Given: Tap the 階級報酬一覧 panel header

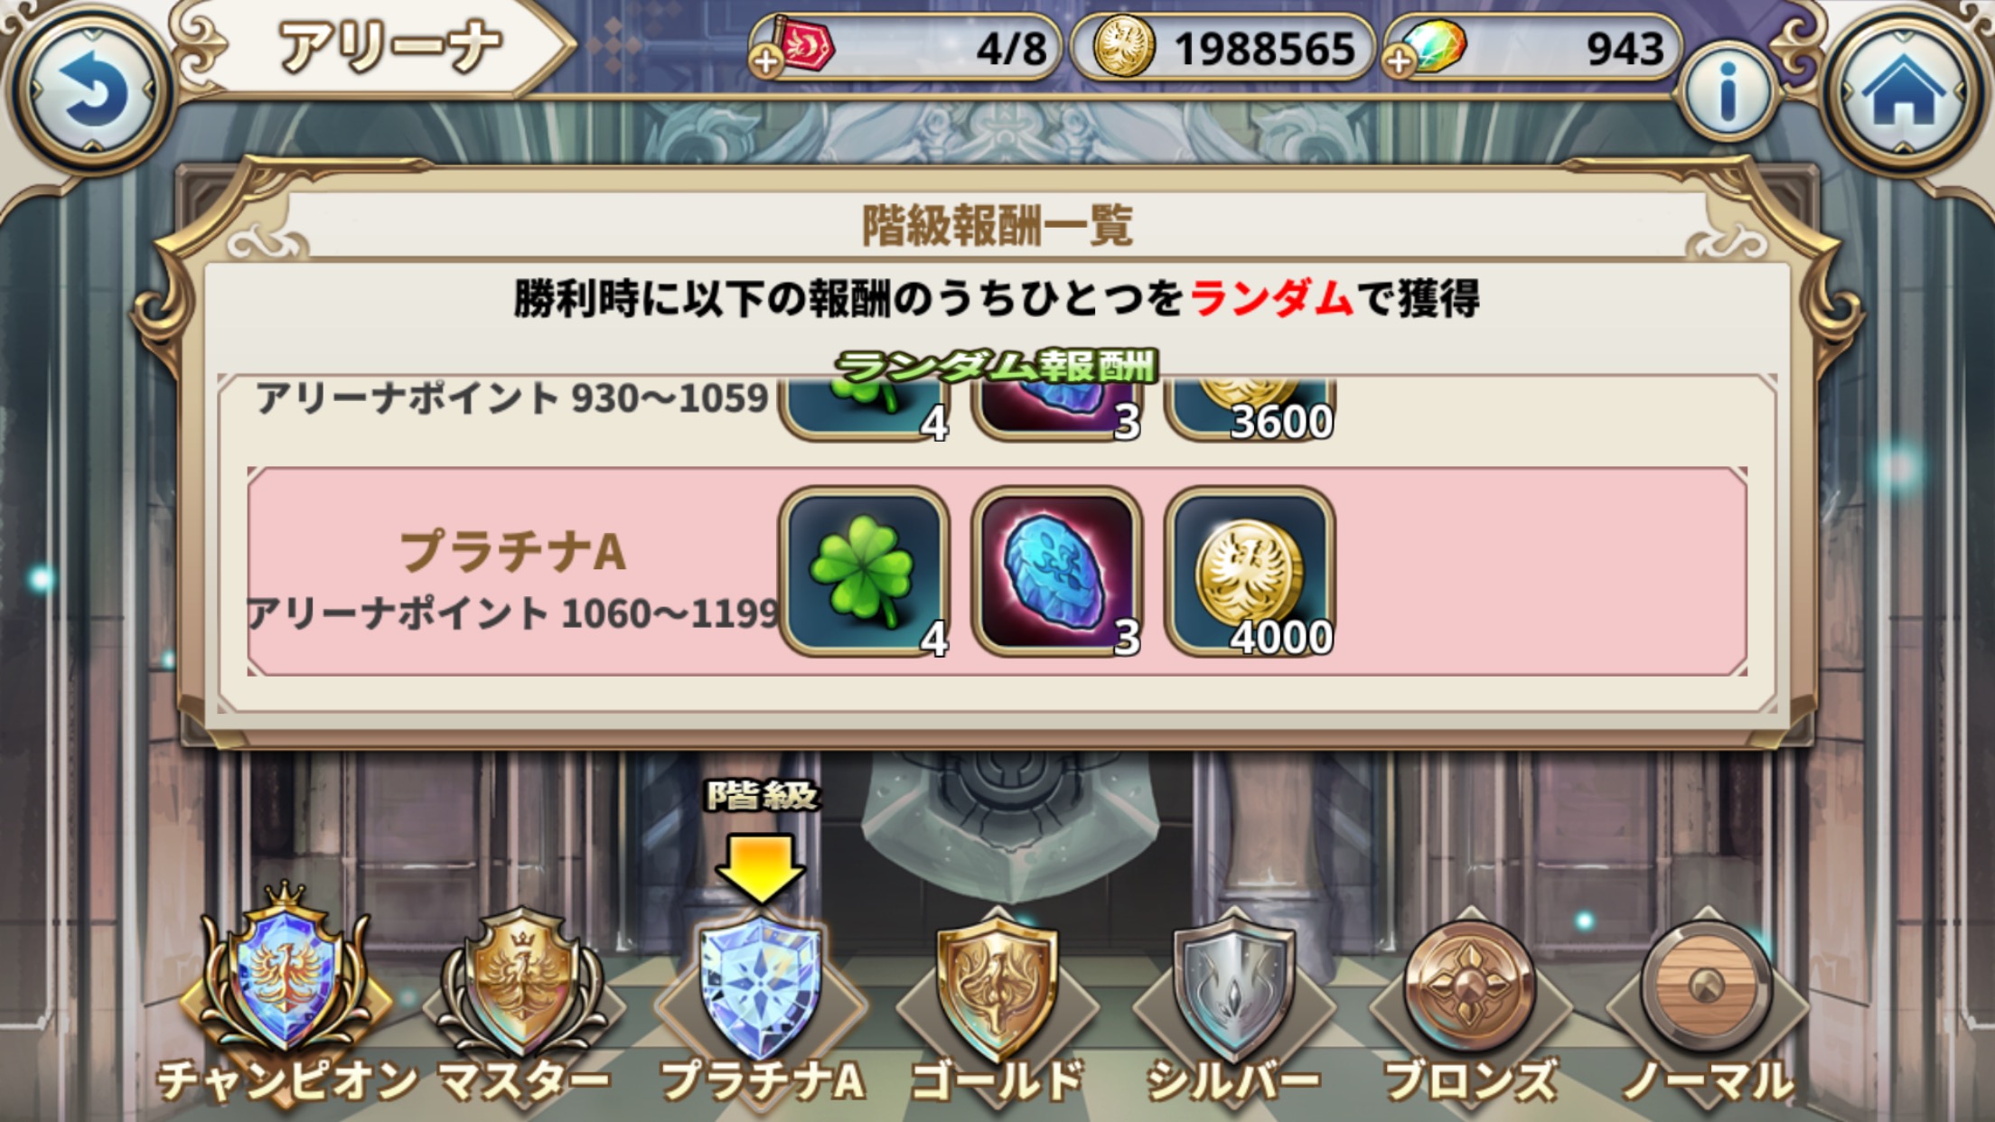Looking at the screenshot, I should 997,225.
